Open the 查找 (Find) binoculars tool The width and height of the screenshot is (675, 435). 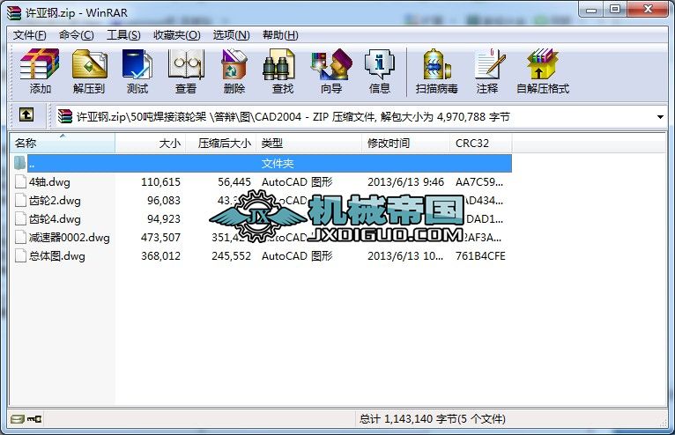(282, 71)
